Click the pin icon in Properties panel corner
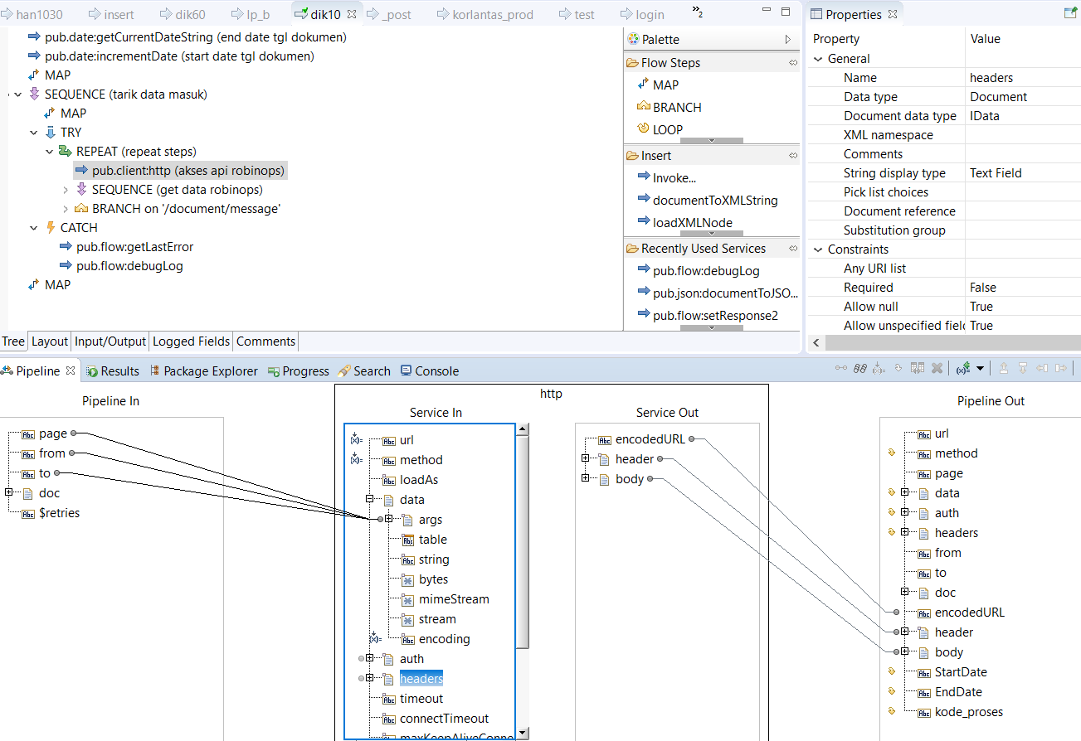This screenshot has width=1081, height=741. tap(1070, 13)
